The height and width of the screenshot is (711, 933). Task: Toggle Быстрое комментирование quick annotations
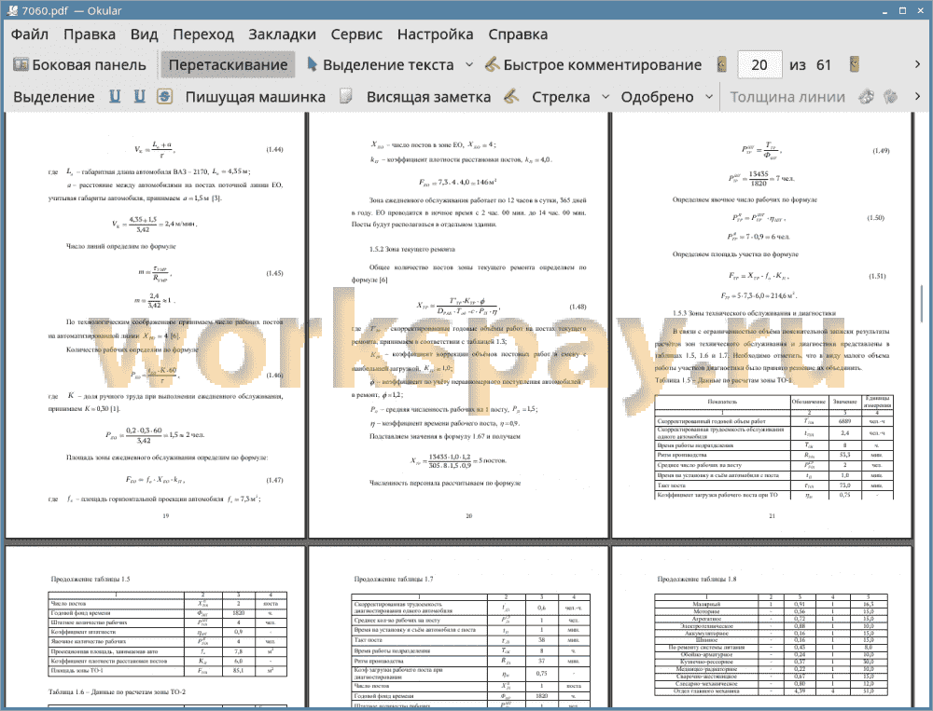[x=593, y=65]
